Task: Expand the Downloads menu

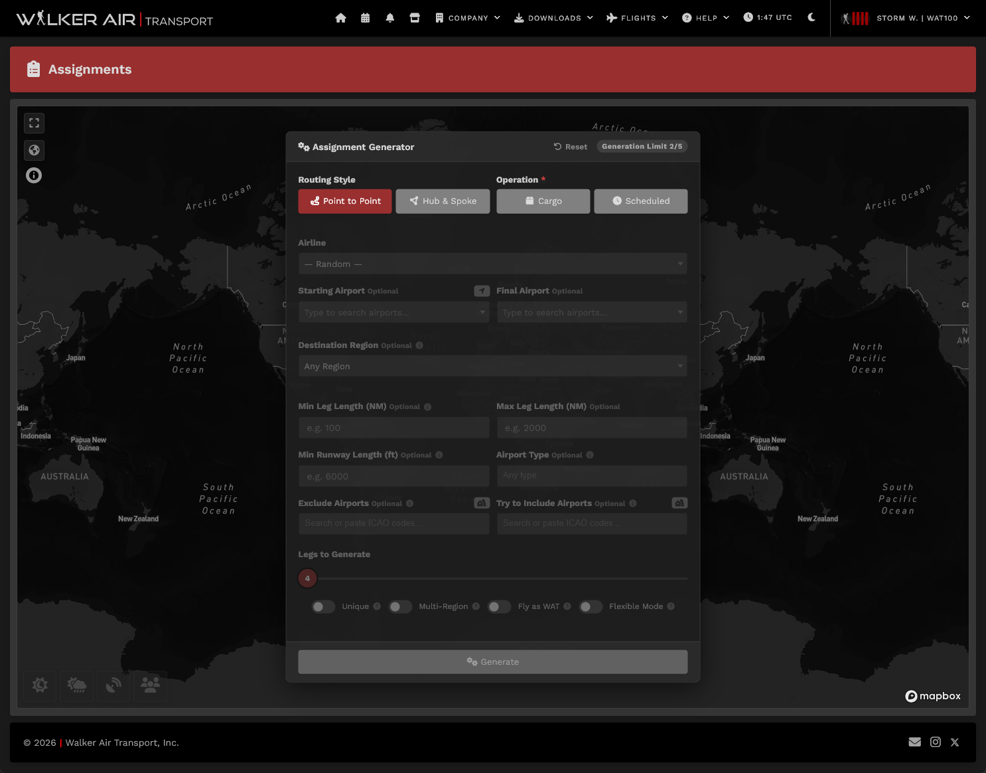Action: pos(554,18)
